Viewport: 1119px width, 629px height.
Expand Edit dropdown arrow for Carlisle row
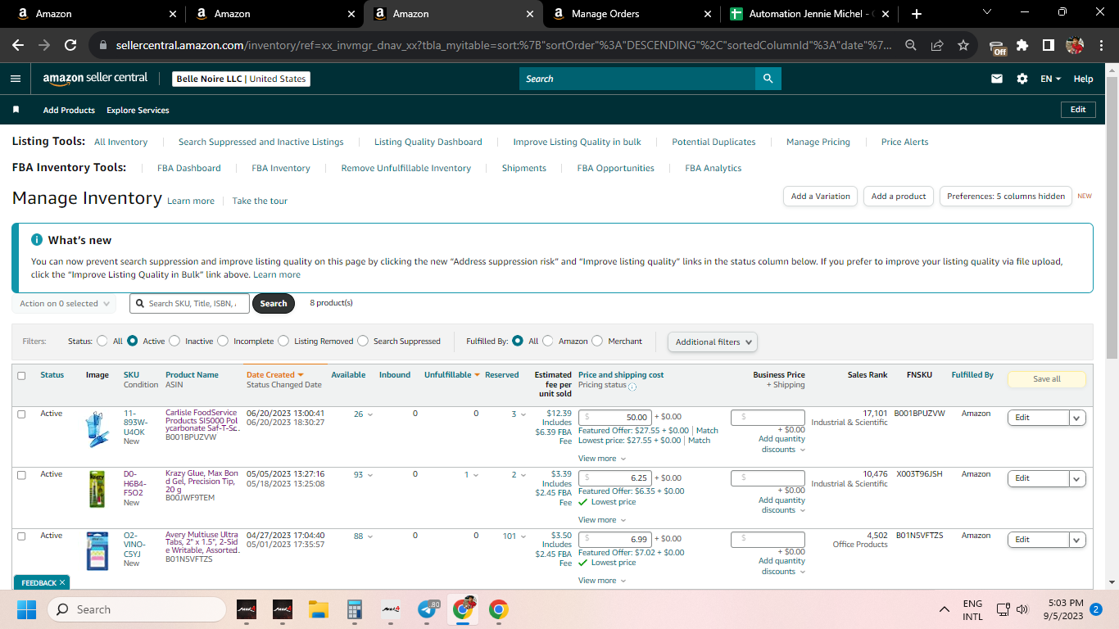click(x=1077, y=418)
